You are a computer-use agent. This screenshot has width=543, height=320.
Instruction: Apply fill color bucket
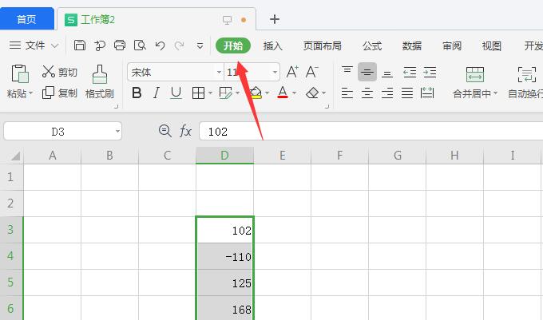pyautogui.click(x=256, y=93)
